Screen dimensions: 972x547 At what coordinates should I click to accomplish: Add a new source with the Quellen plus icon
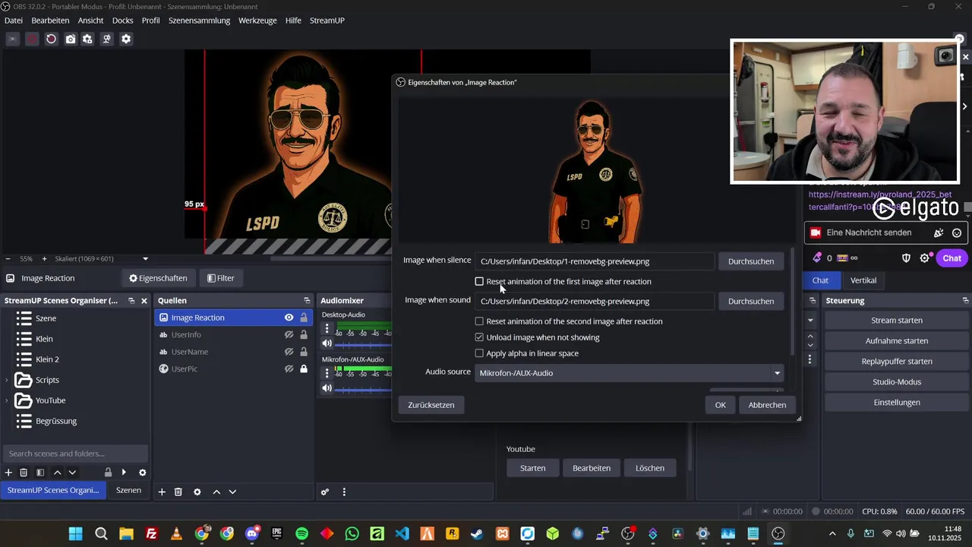(x=162, y=492)
